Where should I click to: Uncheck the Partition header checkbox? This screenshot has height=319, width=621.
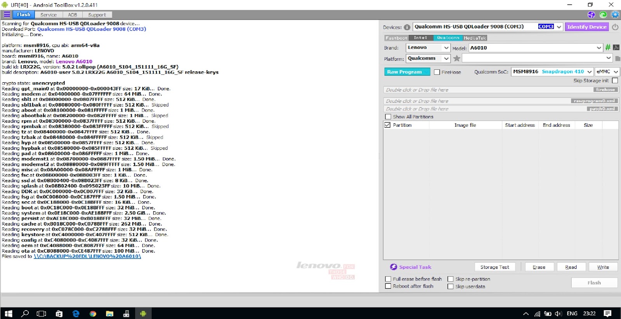tap(387, 125)
